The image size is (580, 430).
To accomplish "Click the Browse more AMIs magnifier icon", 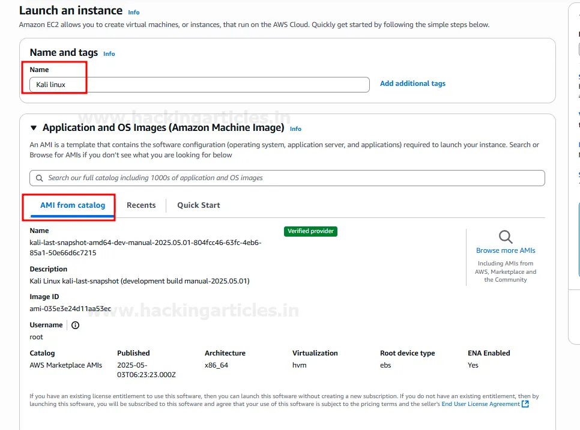I will click(506, 237).
